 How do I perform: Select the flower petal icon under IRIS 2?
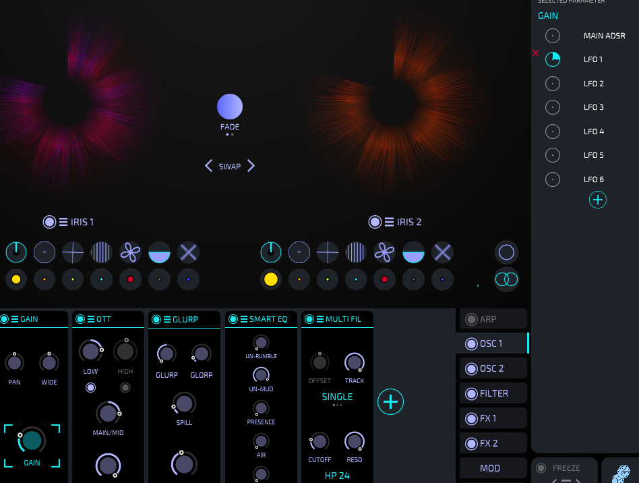384,252
